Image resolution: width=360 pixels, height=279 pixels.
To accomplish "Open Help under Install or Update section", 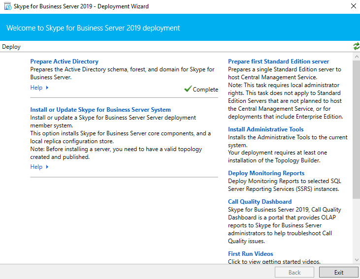I will 36,167.
